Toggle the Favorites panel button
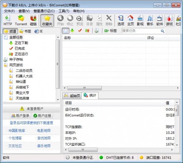 click(47, 20)
